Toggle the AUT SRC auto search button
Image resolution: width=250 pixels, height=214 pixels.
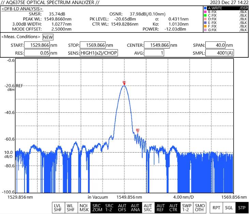coord(148,208)
